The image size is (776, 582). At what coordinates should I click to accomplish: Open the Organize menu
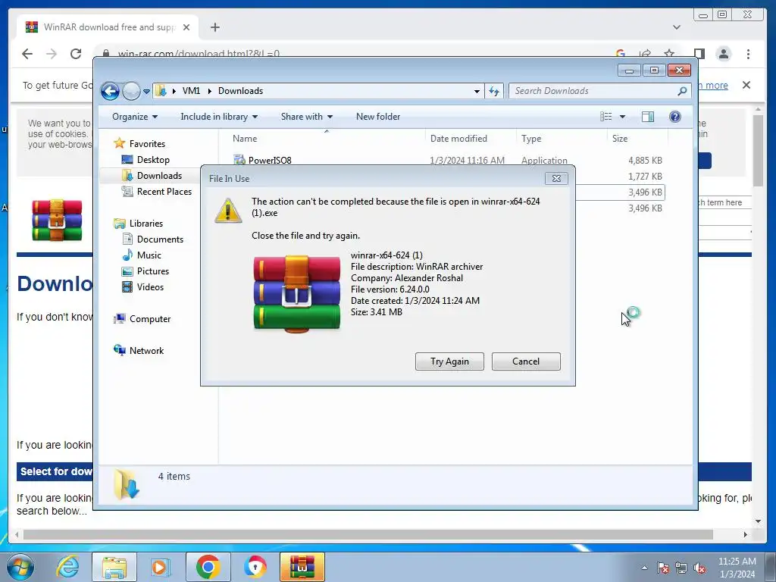[x=135, y=117]
